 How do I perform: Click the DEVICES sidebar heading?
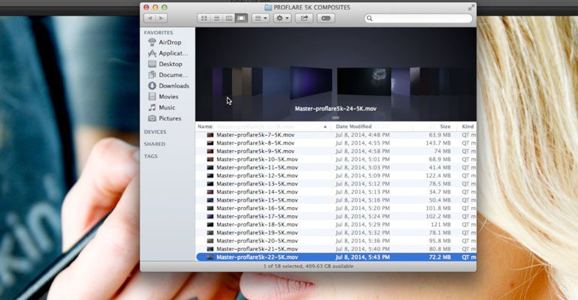tap(155, 132)
